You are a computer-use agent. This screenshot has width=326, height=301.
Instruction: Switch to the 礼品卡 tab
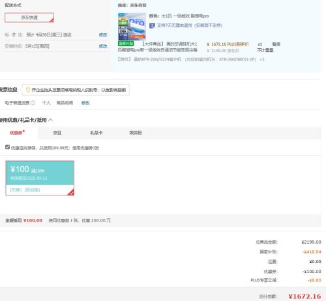pyautogui.click(x=96, y=133)
